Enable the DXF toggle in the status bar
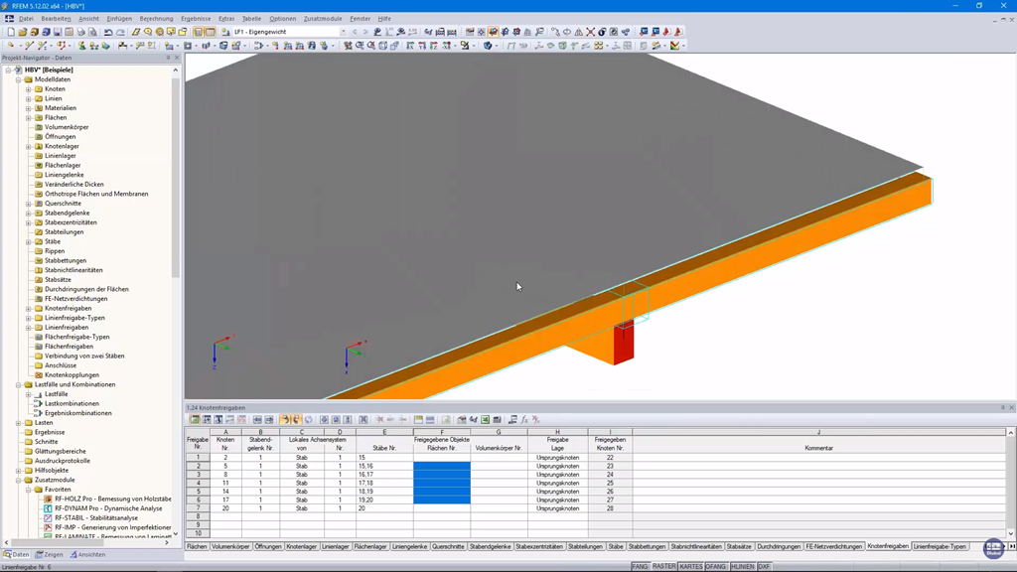 [x=765, y=565]
